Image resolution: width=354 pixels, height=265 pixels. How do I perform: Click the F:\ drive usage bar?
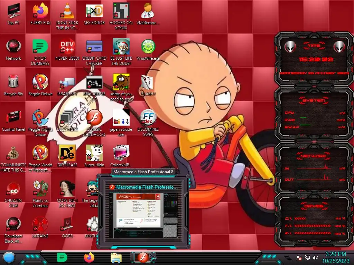pos(315,226)
